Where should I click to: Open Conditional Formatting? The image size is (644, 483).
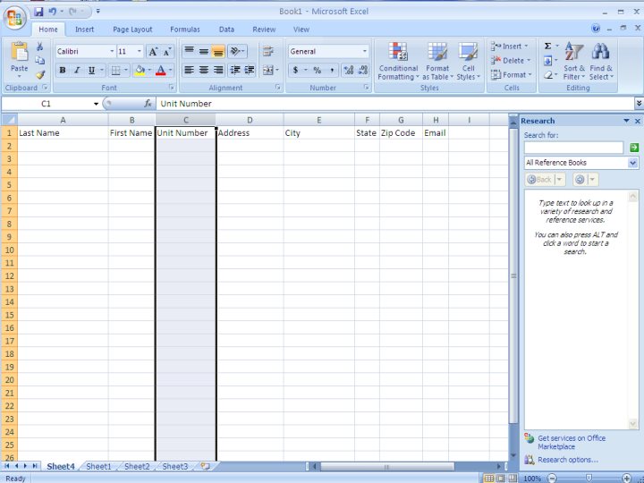click(x=398, y=61)
